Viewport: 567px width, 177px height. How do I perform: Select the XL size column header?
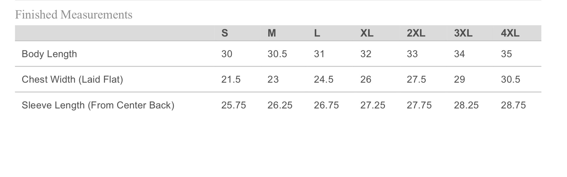point(367,33)
